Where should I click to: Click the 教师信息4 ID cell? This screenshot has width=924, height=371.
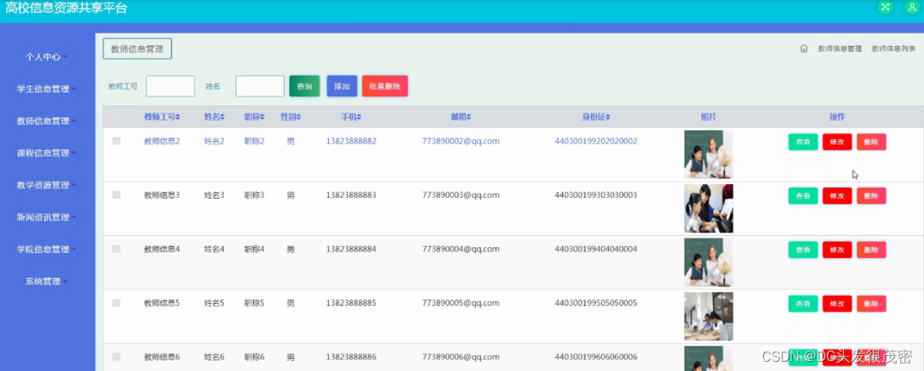(x=161, y=249)
